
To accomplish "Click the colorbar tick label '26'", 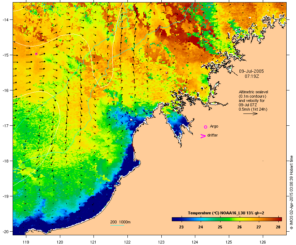I will [239, 227].
